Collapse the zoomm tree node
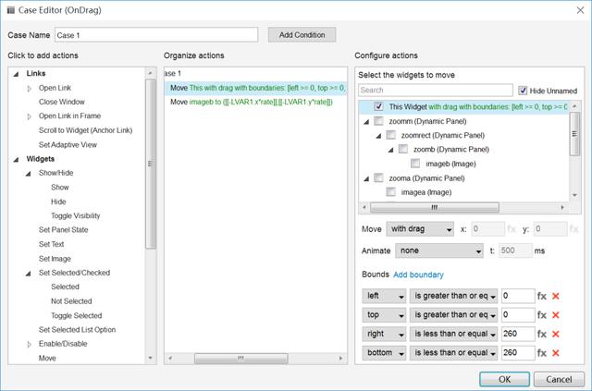The image size is (592, 391). [x=366, y=122]
